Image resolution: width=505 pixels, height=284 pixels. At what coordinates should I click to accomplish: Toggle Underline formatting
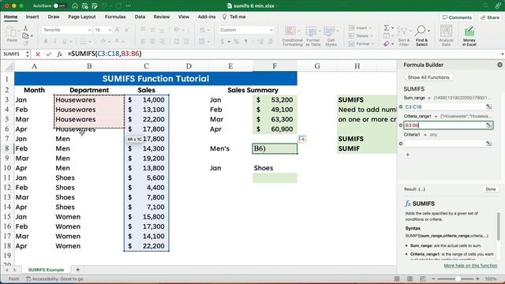pos(65,41)
